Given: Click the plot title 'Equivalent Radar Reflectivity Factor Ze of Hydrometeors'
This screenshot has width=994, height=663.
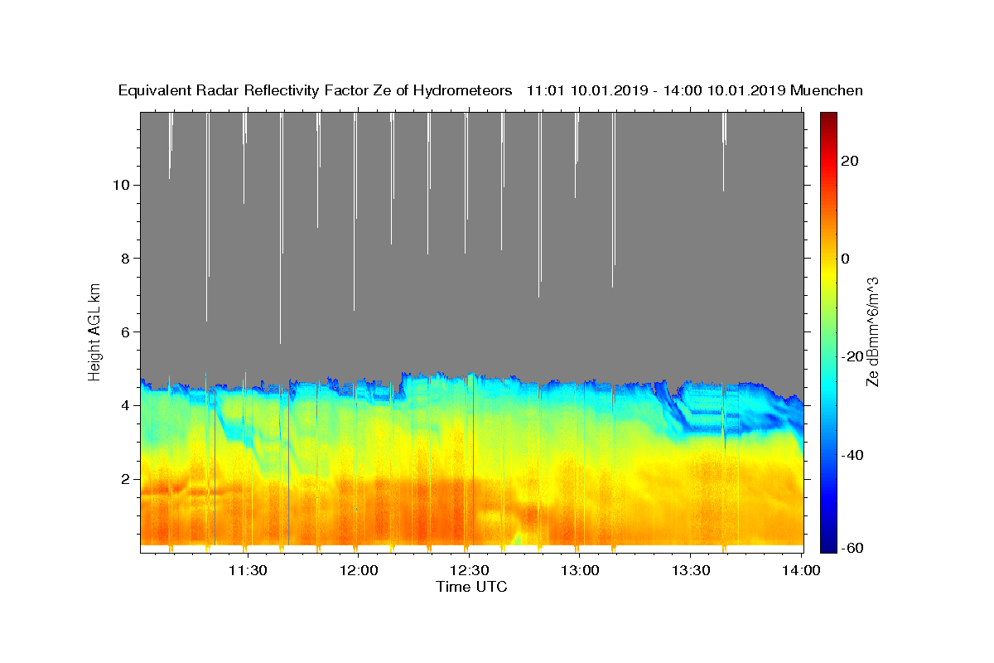Looking at the screenshot, I should [315, 91].
